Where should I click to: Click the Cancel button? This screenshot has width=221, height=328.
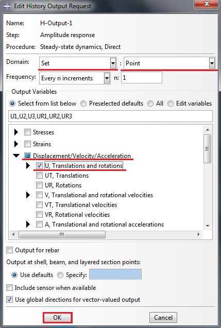[163, 318]
